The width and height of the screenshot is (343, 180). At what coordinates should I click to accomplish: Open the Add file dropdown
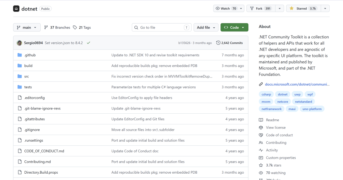click(x=206, y=27)
